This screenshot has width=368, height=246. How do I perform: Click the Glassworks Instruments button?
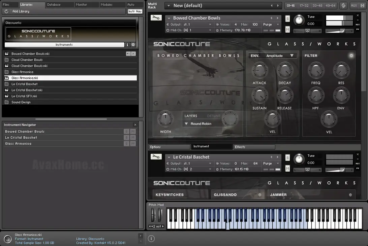tap(64, 44)
